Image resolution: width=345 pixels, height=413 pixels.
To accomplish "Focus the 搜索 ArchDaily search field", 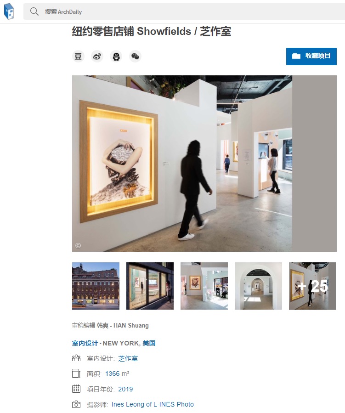I will 184,11.
